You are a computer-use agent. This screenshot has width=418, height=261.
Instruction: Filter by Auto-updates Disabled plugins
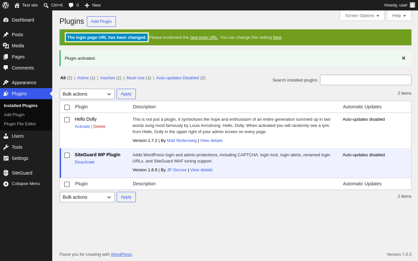tap(178, 78)
